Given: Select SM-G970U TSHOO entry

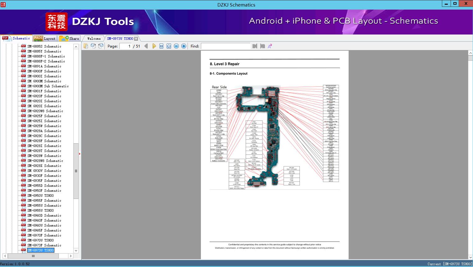Looking at the screenshot, I should pos(40,240).
